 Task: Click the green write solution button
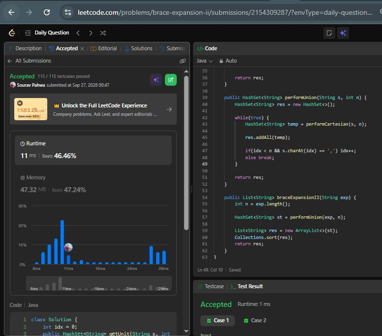coord(171,80)
